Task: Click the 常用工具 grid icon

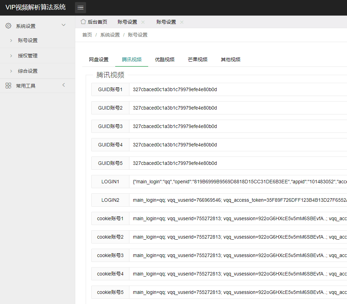Action: (8, 86)
